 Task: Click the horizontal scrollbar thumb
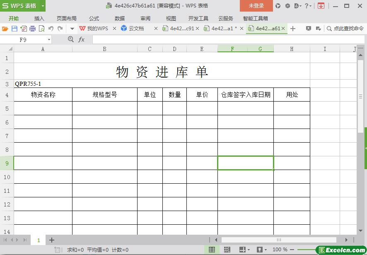click(279, 240)
